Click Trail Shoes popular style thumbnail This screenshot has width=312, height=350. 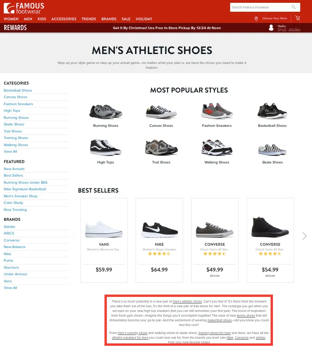pos(161,148)
